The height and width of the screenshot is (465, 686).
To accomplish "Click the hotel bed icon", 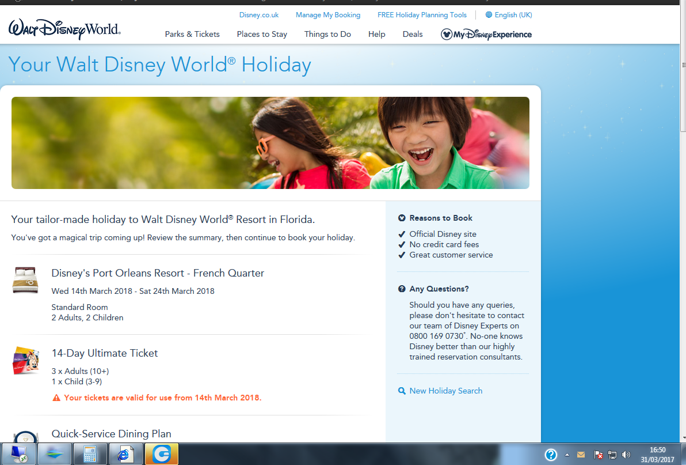I will point(25,280).
